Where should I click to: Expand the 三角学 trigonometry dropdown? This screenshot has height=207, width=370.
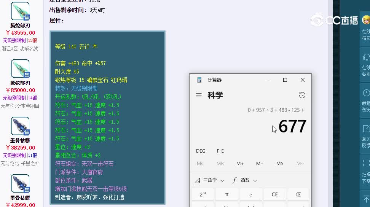[209, 180]
